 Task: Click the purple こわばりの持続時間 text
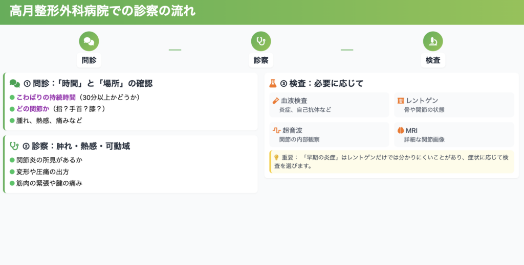46,97
